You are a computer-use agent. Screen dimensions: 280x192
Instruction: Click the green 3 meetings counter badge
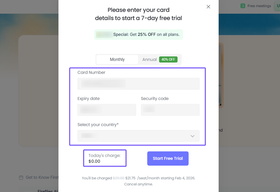point(243,6)
